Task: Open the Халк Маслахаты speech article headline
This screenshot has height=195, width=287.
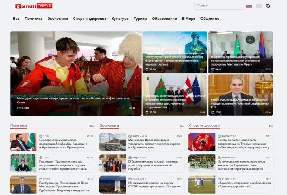Action: [65, 186]
